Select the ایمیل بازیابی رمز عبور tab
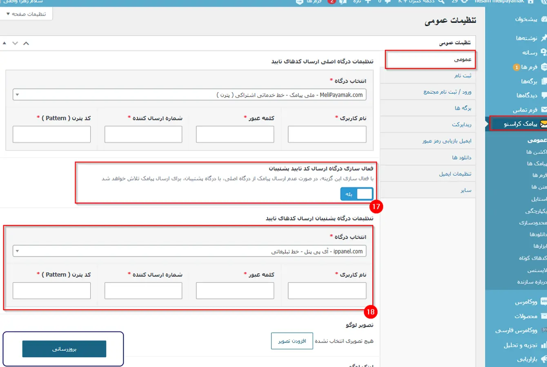The height and width of the screenshot is (367, 547). click(x=428, y=141)
